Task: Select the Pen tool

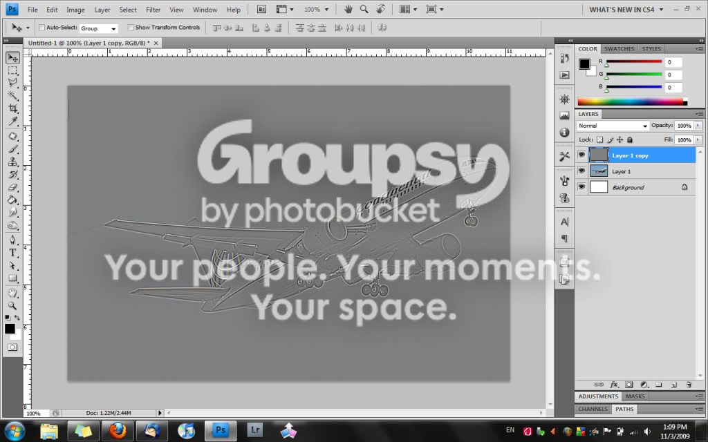Action: 12,240
